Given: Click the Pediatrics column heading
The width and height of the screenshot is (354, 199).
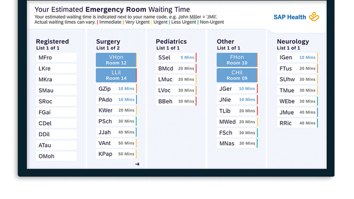Looking at the screenshot, I should [171, 42].
